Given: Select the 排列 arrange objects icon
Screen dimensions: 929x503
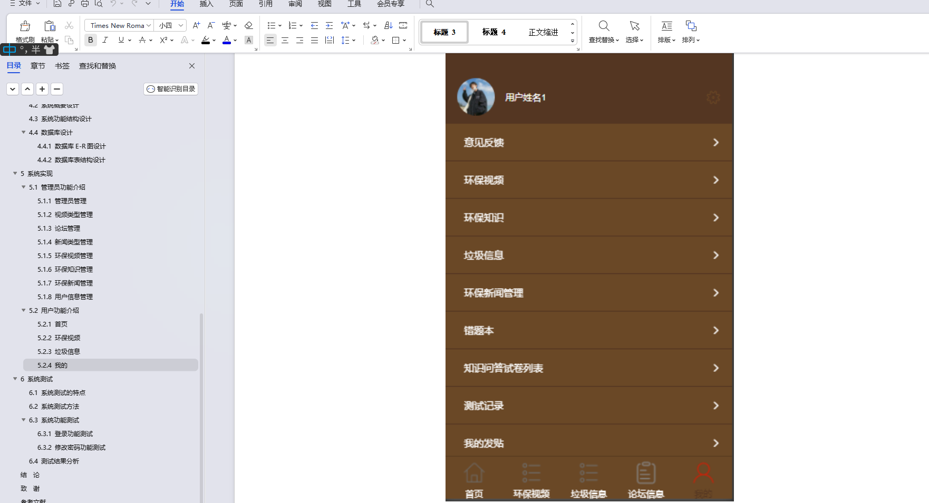Looking at the screenshot, I should 691,26.
